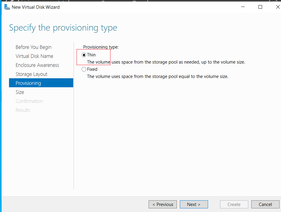Click the Next button

tap(194, 204)
